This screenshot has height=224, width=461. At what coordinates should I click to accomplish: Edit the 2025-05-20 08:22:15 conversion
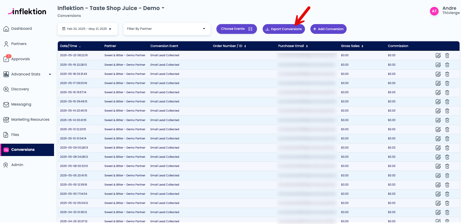pyautogui.click(x=438, y=56)
